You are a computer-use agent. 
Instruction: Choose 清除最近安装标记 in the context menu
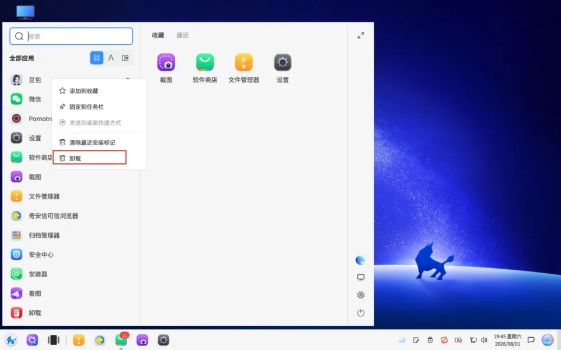98,142
